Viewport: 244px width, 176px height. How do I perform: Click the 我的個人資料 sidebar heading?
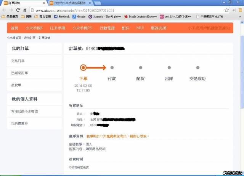24,99
